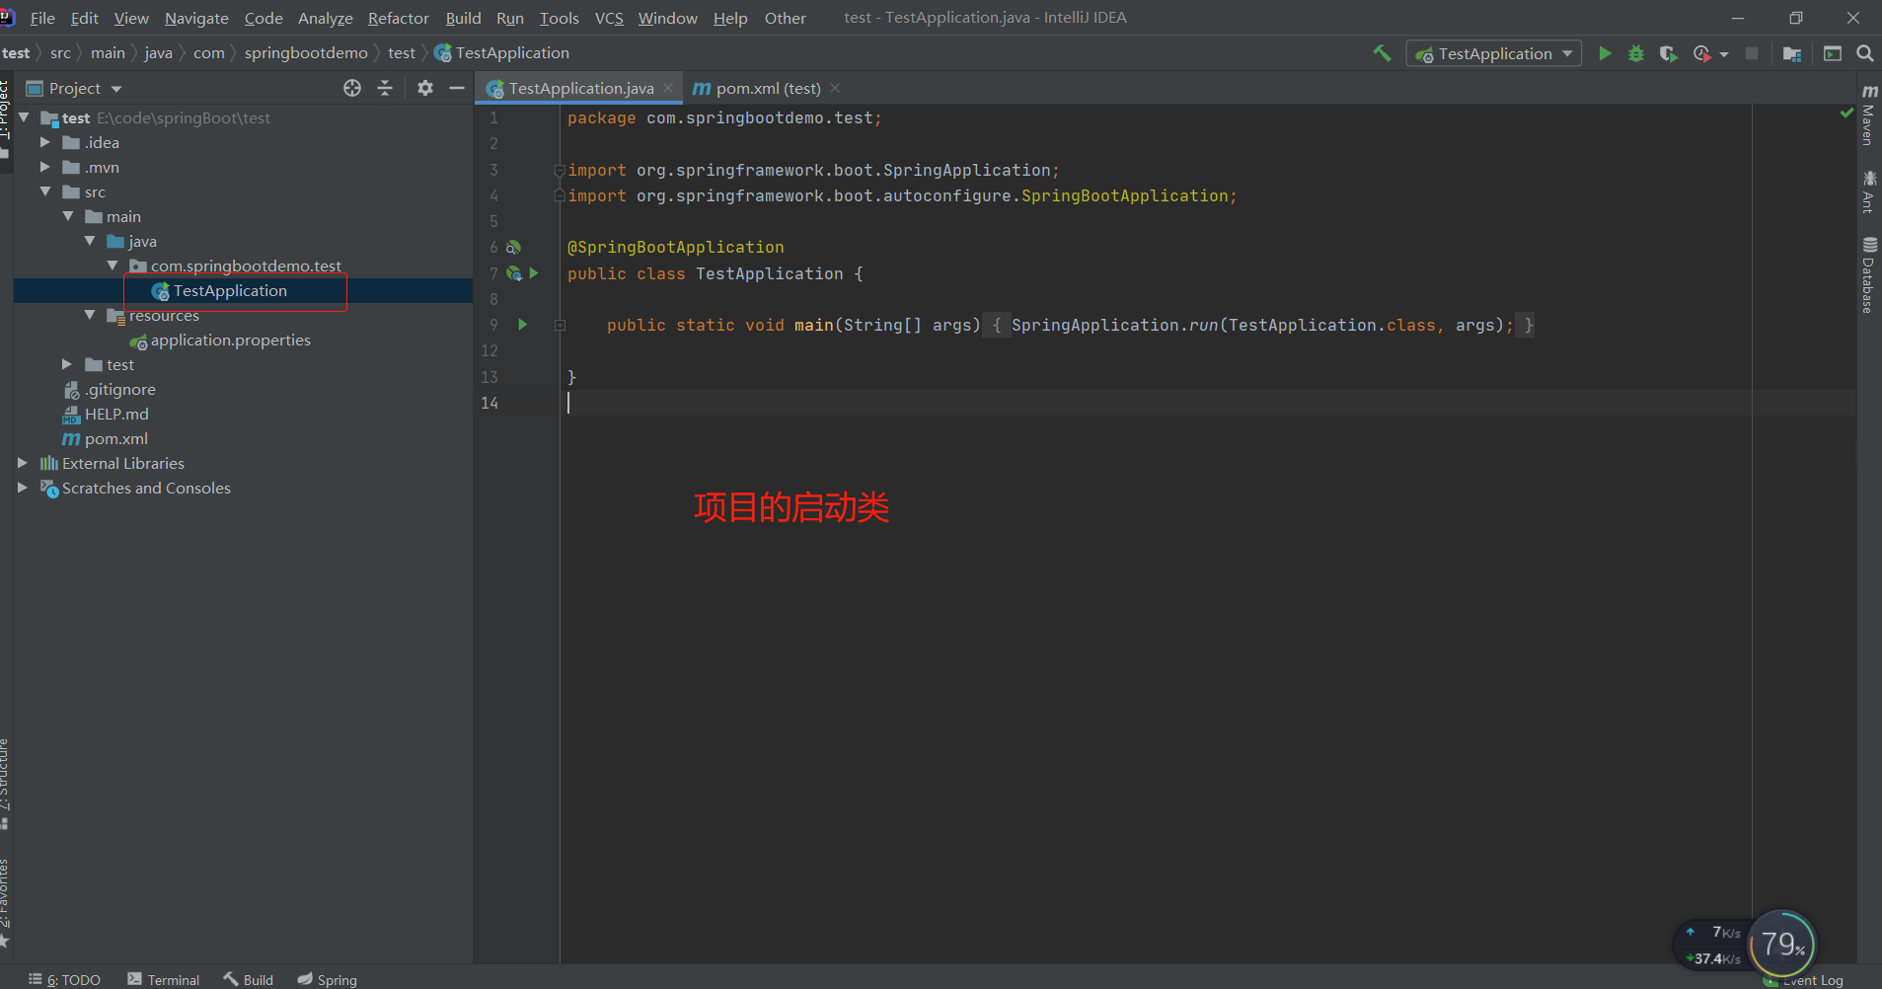This screenshot has width=1882, height=989.
Task: Open Project Structure icon in toolbar
Action: coord(1792,53)
